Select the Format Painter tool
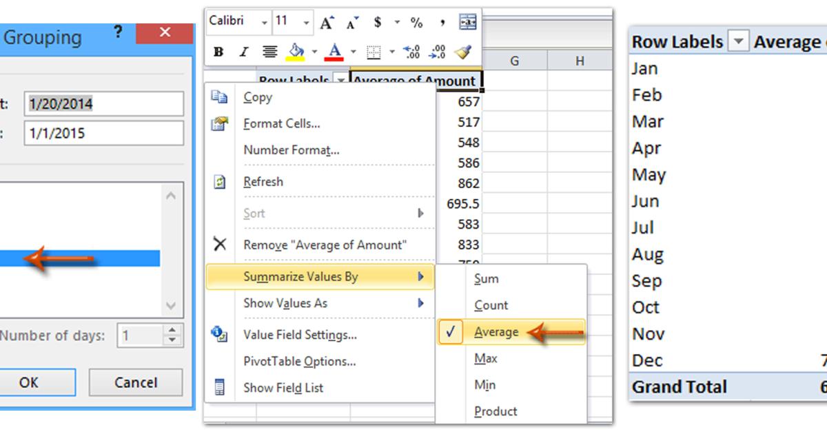 point(464,50)
